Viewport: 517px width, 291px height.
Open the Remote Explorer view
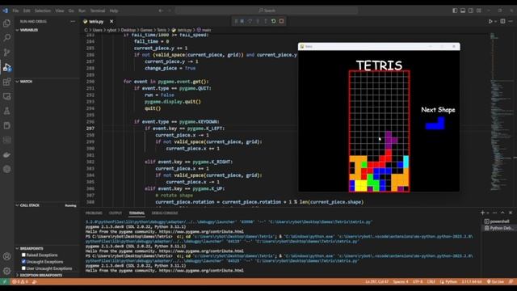(6, 96)
